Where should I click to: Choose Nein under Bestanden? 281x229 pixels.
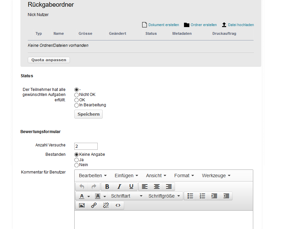(76, 165)
